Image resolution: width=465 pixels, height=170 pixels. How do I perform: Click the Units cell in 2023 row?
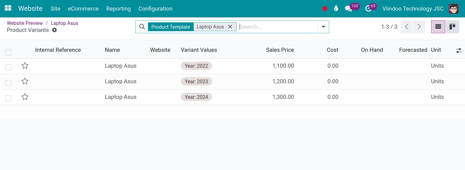[437, 81]
